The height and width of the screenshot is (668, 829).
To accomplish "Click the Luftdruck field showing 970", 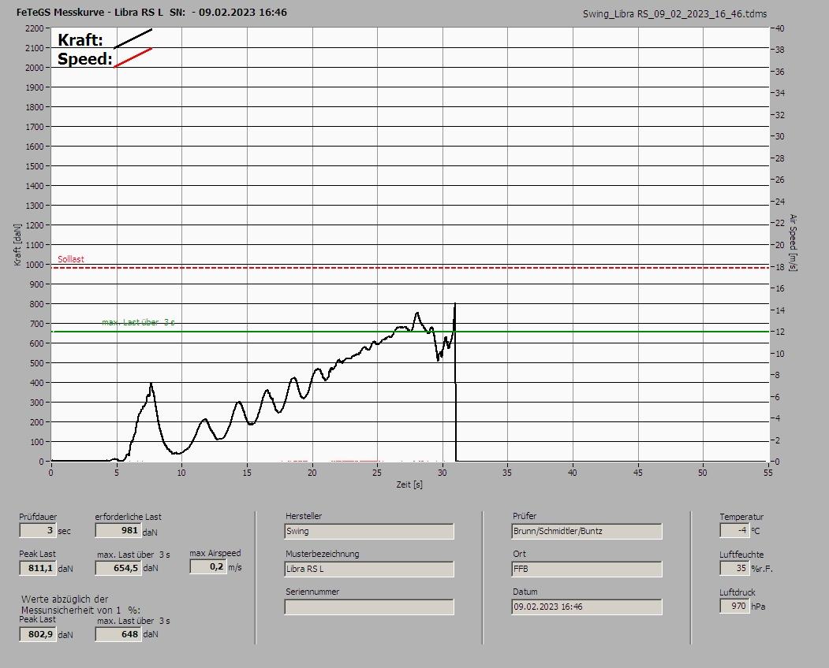I will click(x=734, y=607).
